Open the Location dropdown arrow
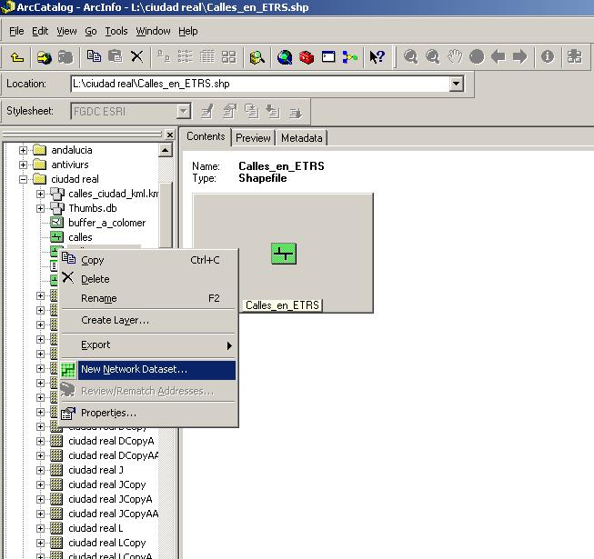 click(x=457, y=84)
